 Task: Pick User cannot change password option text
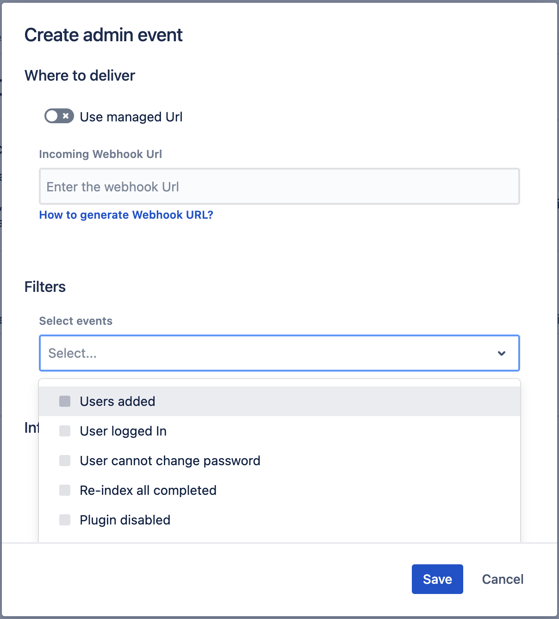point(170,461)
